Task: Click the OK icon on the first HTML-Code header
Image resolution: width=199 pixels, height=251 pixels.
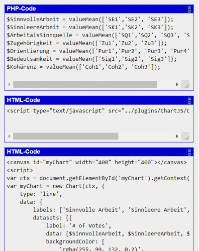Action: tap(189, 100)
